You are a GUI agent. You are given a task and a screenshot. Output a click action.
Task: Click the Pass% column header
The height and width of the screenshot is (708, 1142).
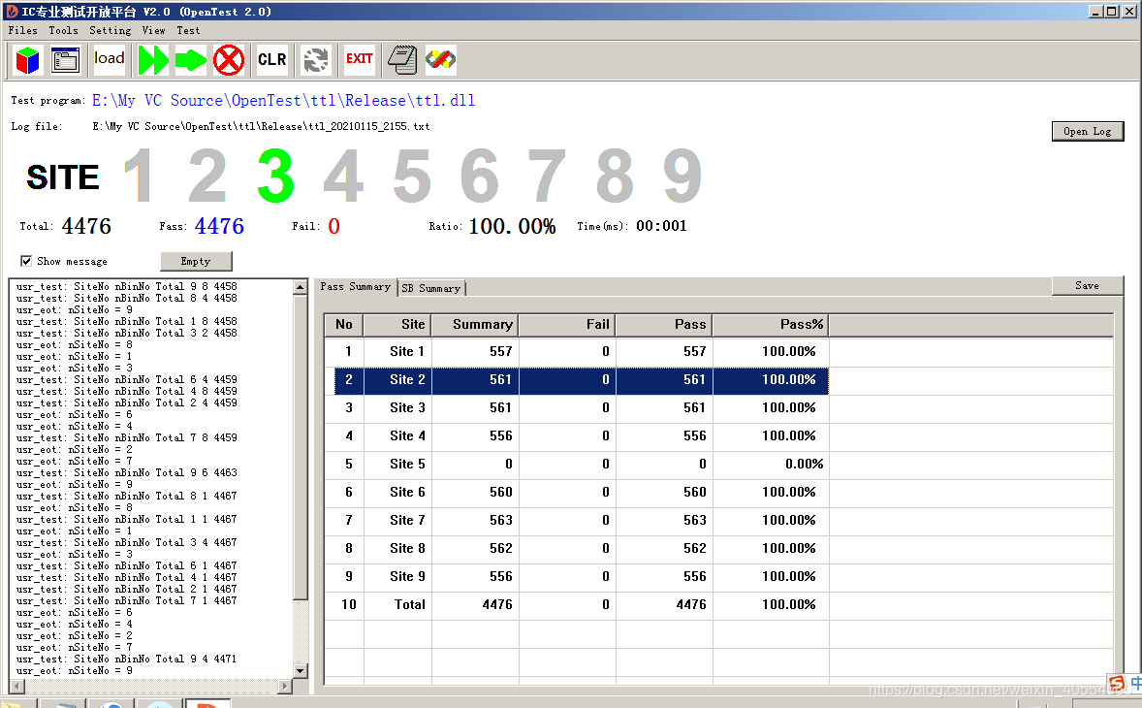[771, 325]
